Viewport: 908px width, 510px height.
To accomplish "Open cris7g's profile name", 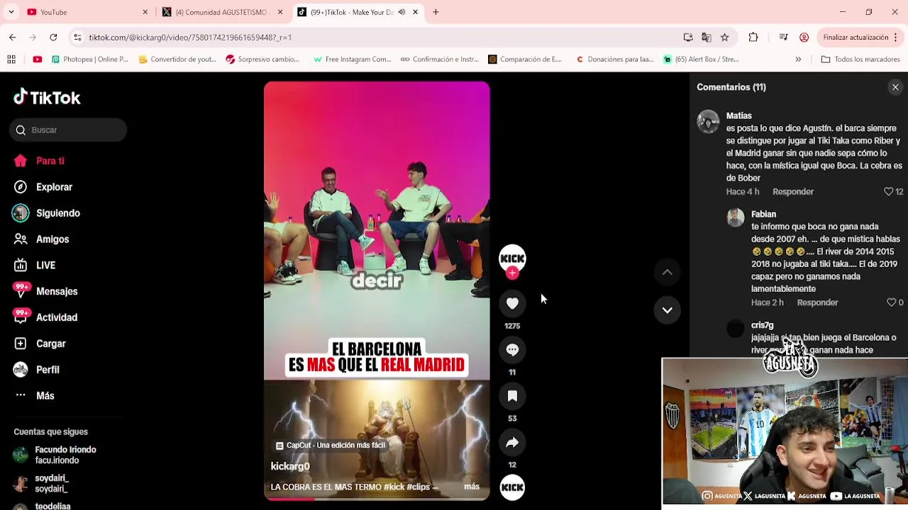I will [762, 325].
